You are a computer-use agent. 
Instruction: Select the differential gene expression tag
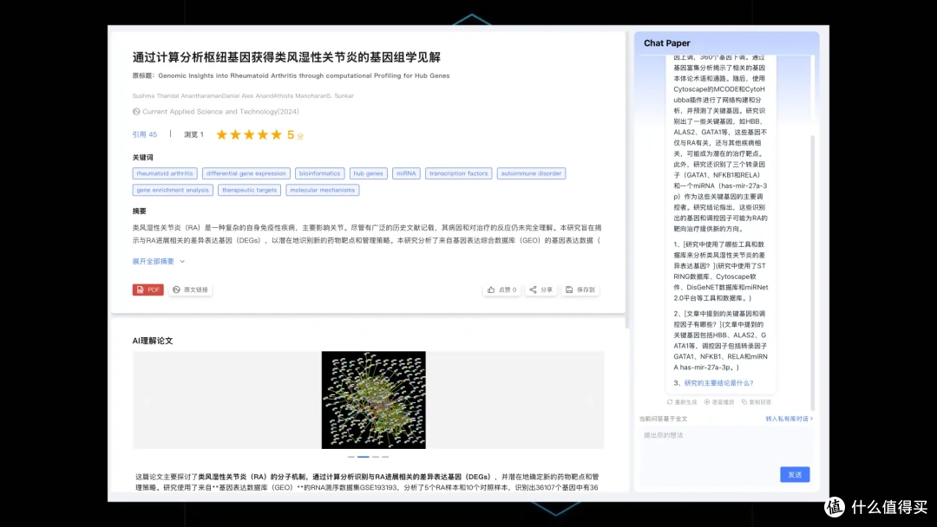point(246,173)
